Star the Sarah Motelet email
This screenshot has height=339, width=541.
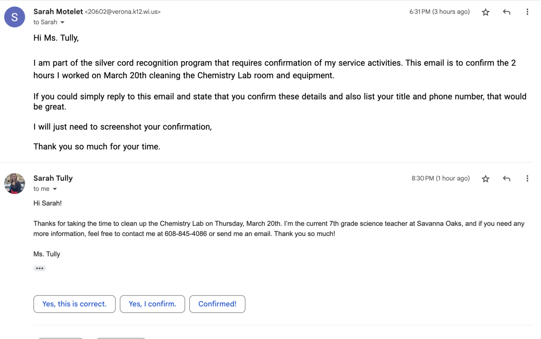[486, 12]
